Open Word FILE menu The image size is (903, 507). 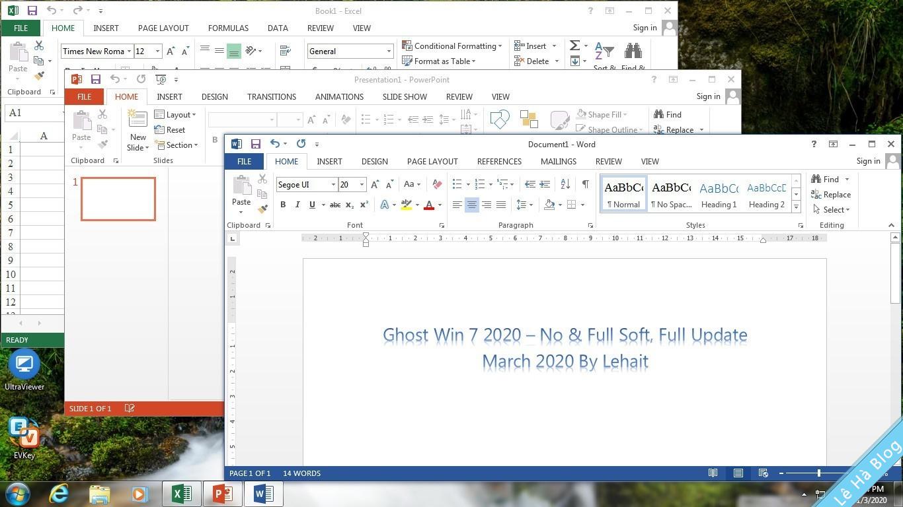(244, 161)
